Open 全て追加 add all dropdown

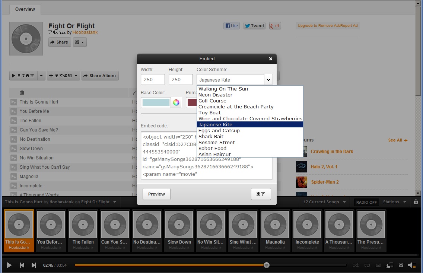[x=63, y=76]
